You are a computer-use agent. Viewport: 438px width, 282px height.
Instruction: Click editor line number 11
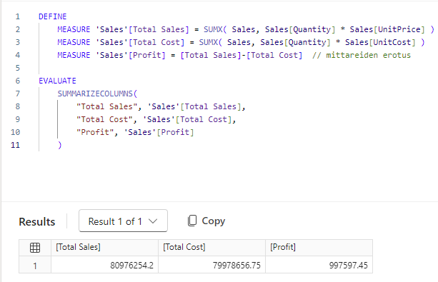[x=16, y=145]
